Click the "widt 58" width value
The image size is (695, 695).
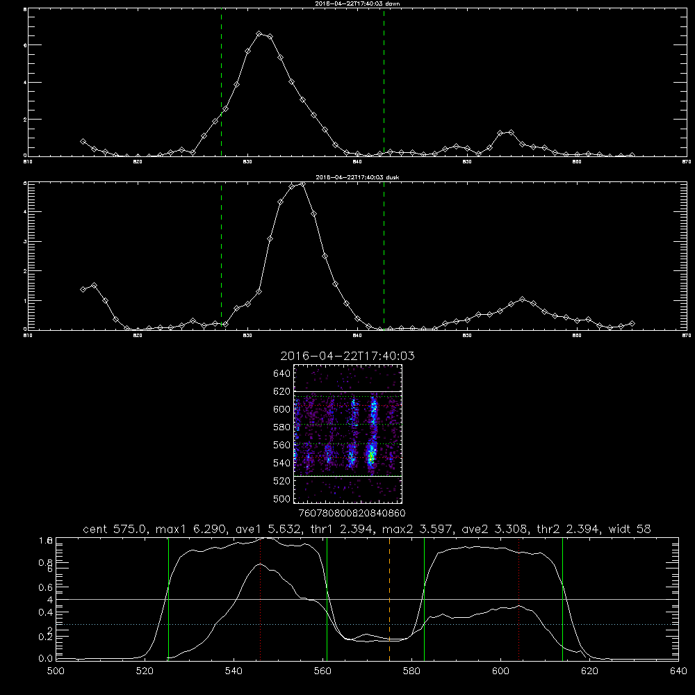coord(630,529)
